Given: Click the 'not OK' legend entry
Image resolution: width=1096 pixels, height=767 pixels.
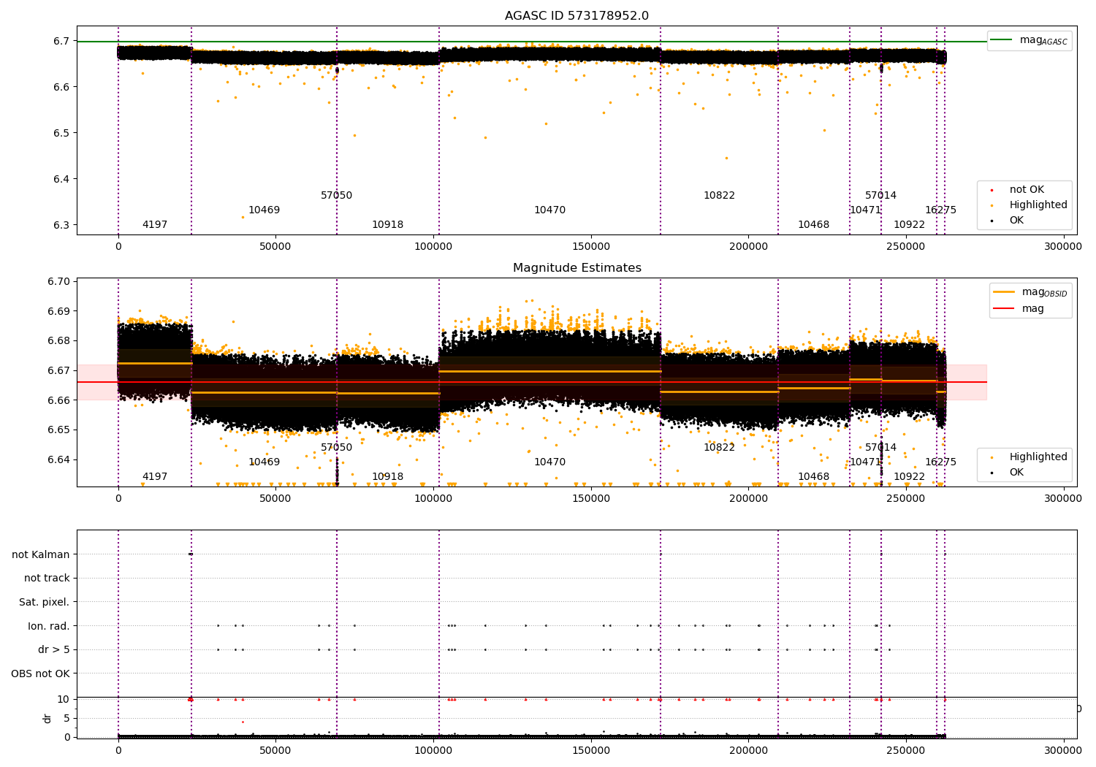Looking at the screenshot, I should click(1027, 189).
